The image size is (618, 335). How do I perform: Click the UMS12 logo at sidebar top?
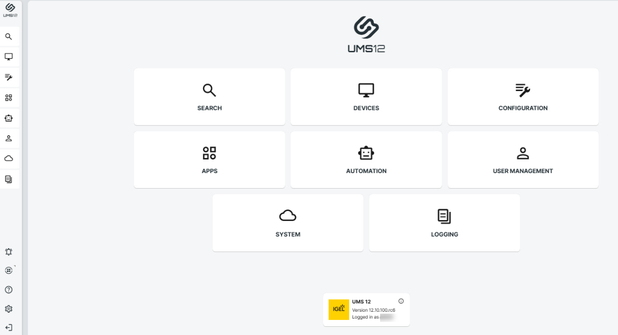(x=10, y=10)
